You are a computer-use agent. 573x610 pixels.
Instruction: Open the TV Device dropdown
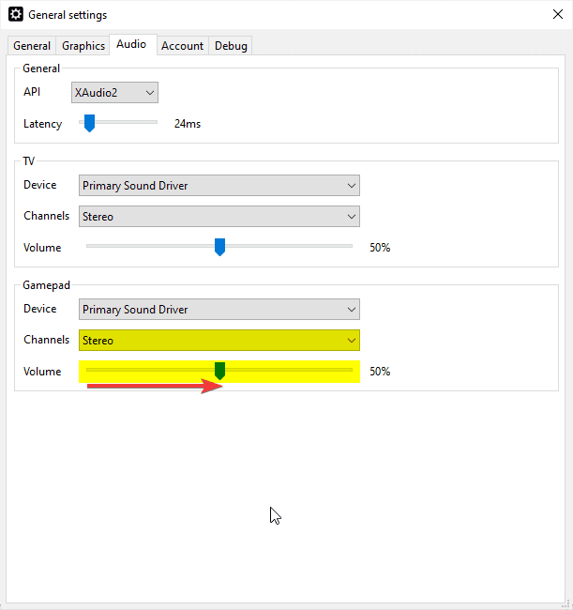pyautogui.click(x=219, y=186)
